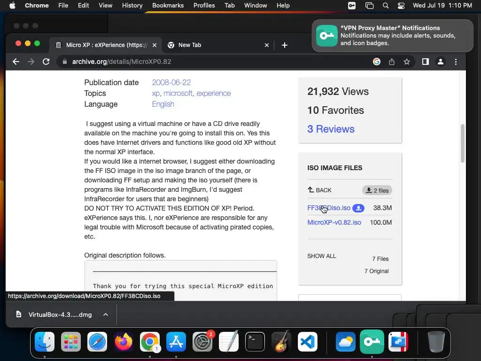Viewport: 481px width, 361px height.
Task: Open the microsoft topic link
Action: tap(178, 94)
